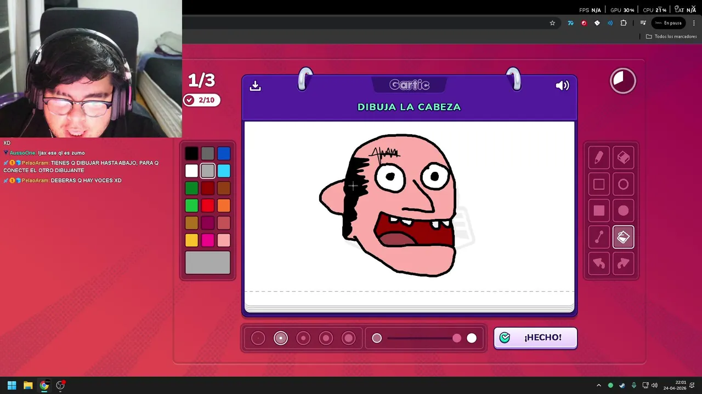Pick the dark gray color swatch
702x394 pixels.
[207, 154]
